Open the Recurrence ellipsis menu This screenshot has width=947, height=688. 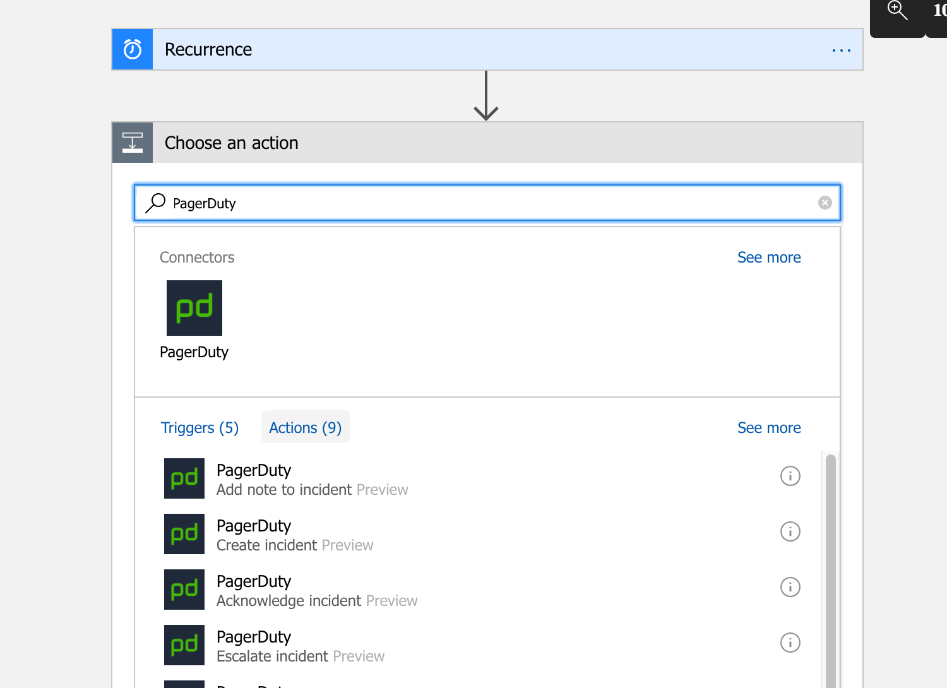coord(841,50)
